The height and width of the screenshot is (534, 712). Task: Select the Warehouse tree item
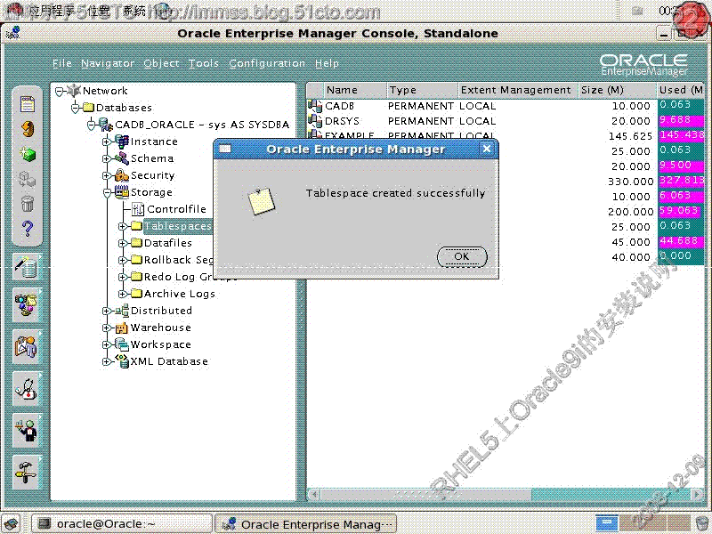161,328
